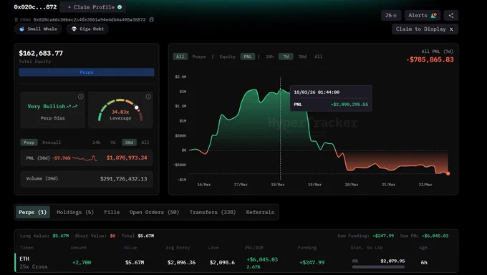Click the +2,700 ETH amount cell

tap(82, 263)
